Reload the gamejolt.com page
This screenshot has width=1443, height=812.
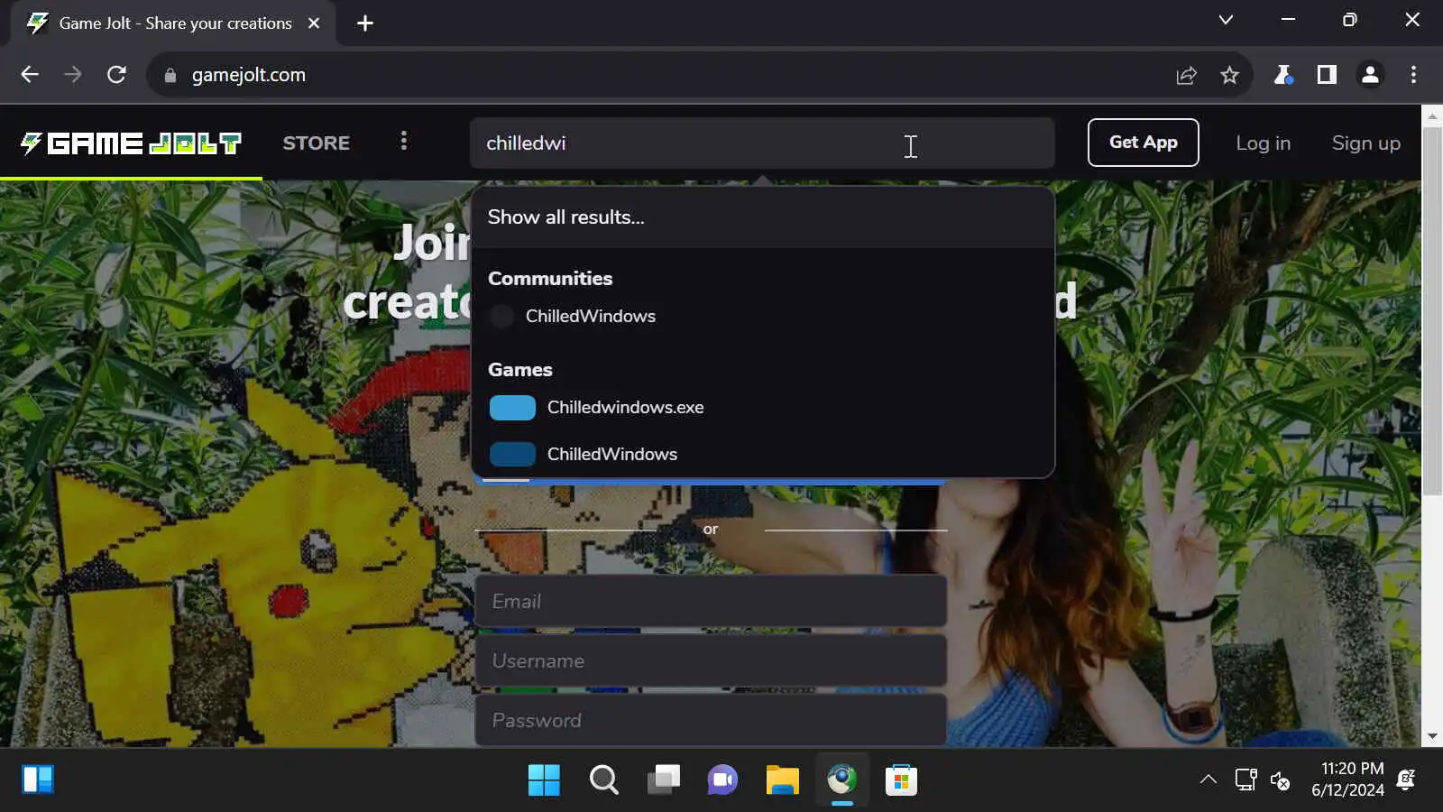tap(116, 75)
